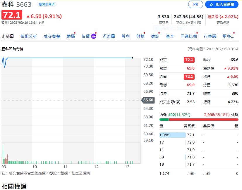Viewport: 242px width, 190px height.
Task: Switch to the 健診 tab
Action: (155, 36)
